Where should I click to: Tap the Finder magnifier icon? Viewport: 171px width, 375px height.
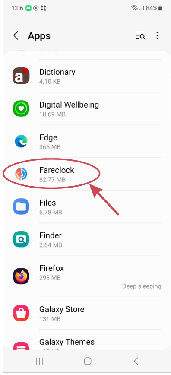click(21, 239)
